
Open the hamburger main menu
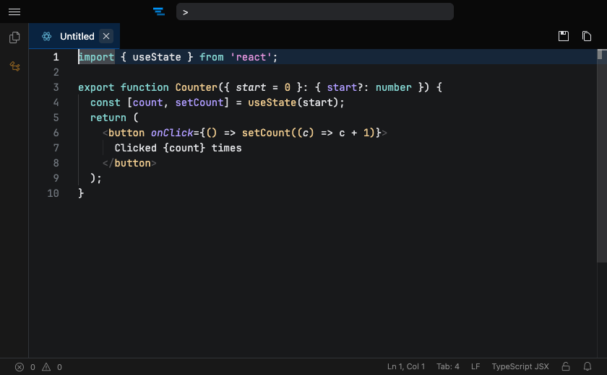[14, 12]
